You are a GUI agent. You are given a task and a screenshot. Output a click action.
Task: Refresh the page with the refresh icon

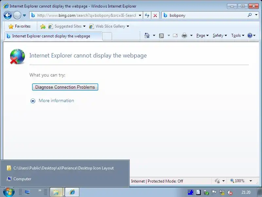click(x=147, y=15)
